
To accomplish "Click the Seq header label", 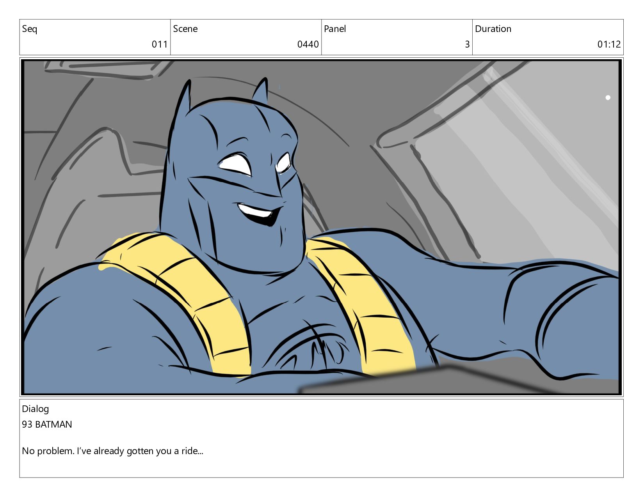I will tap(30, 29).
